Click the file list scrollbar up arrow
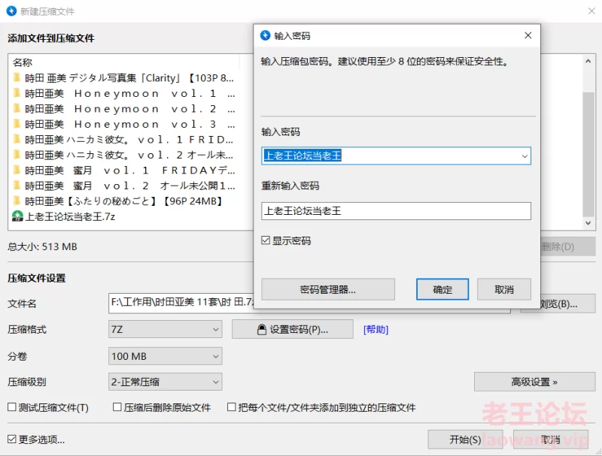 click(x=588, y=62)
